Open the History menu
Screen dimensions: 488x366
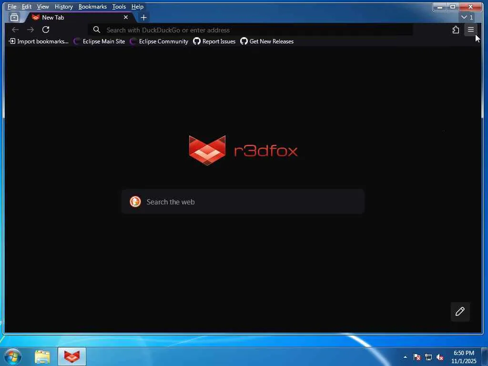point(63,7)
